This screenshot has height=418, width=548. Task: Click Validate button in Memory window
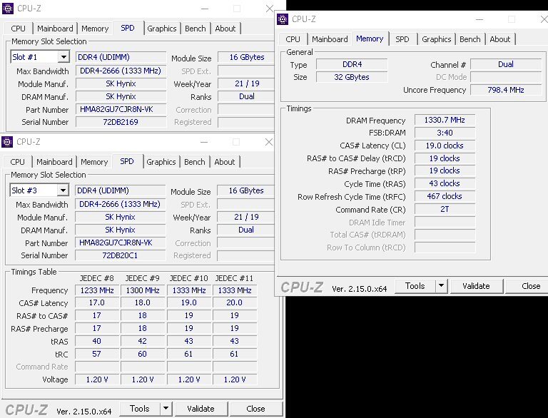click(476, 286)
